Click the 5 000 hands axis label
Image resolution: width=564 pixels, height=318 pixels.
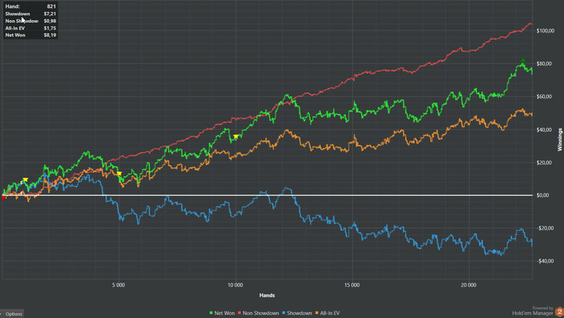click(118, 285)
